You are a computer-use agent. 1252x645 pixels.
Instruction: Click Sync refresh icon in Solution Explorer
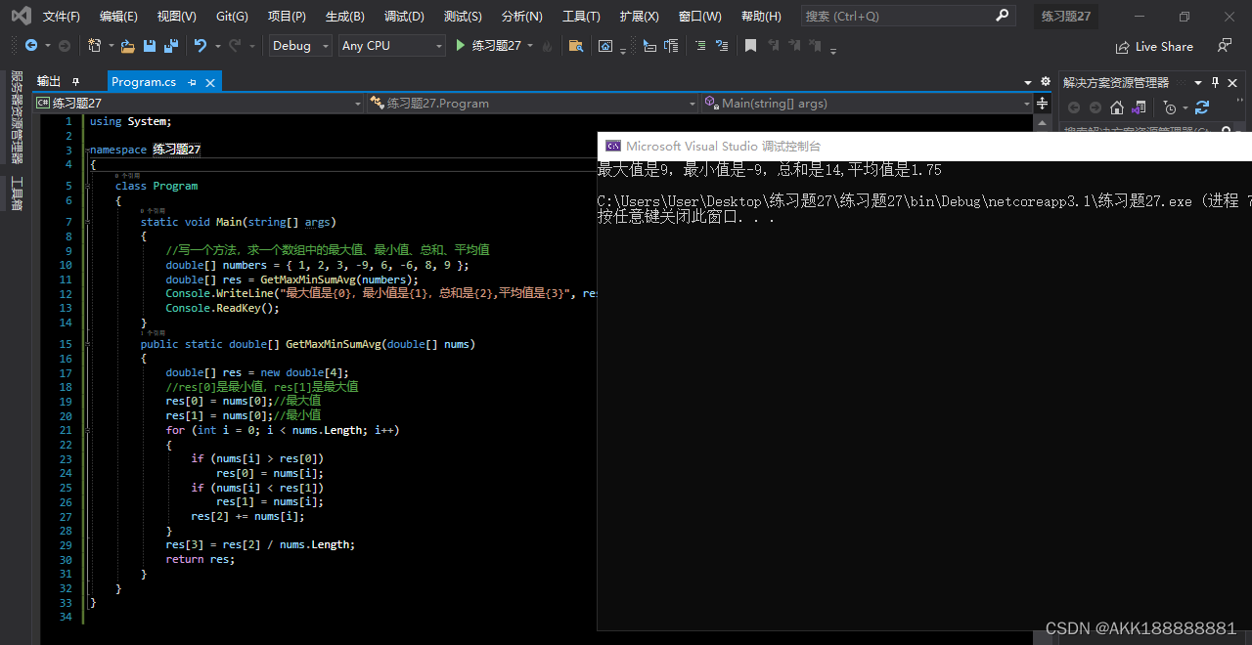1202,107
